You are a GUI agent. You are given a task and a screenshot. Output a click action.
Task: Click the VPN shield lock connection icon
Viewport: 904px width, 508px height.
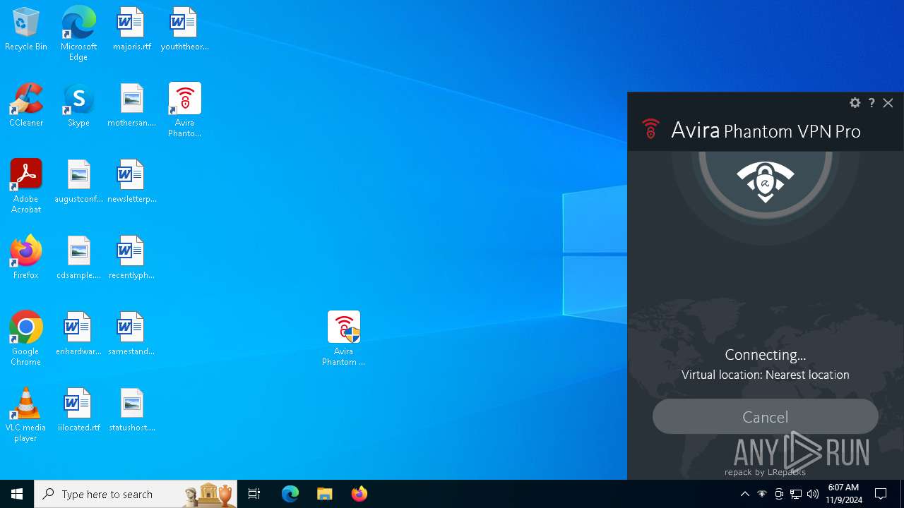766,182
